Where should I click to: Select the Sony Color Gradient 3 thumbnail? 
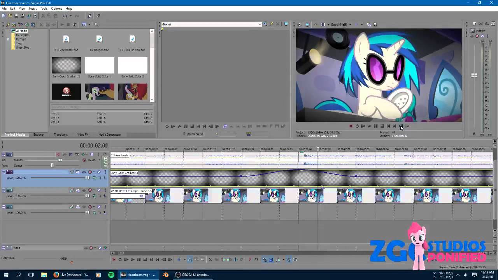66,65
